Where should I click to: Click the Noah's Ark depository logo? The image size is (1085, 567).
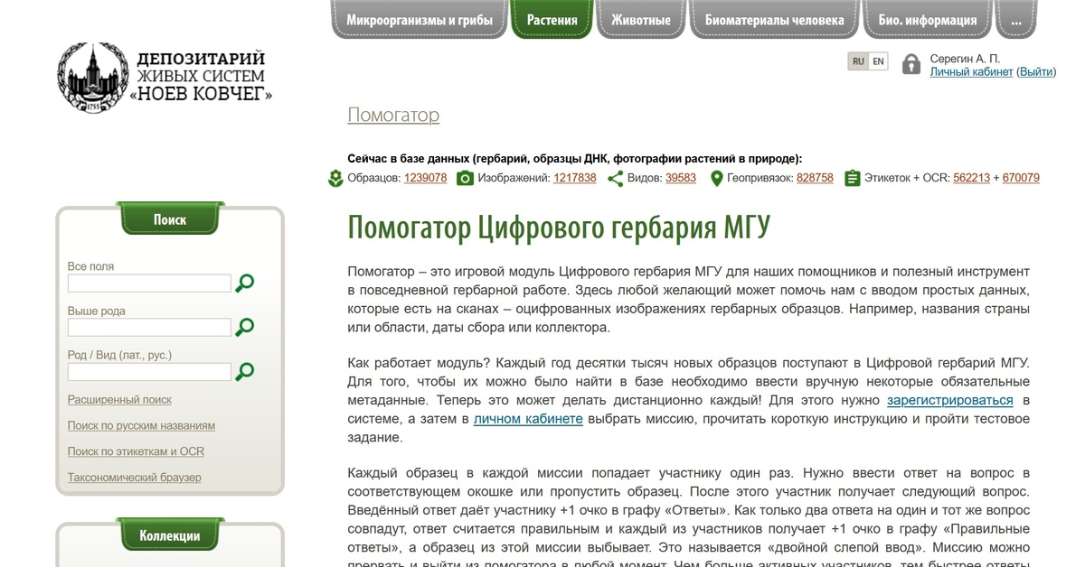(x=165, y=77)
